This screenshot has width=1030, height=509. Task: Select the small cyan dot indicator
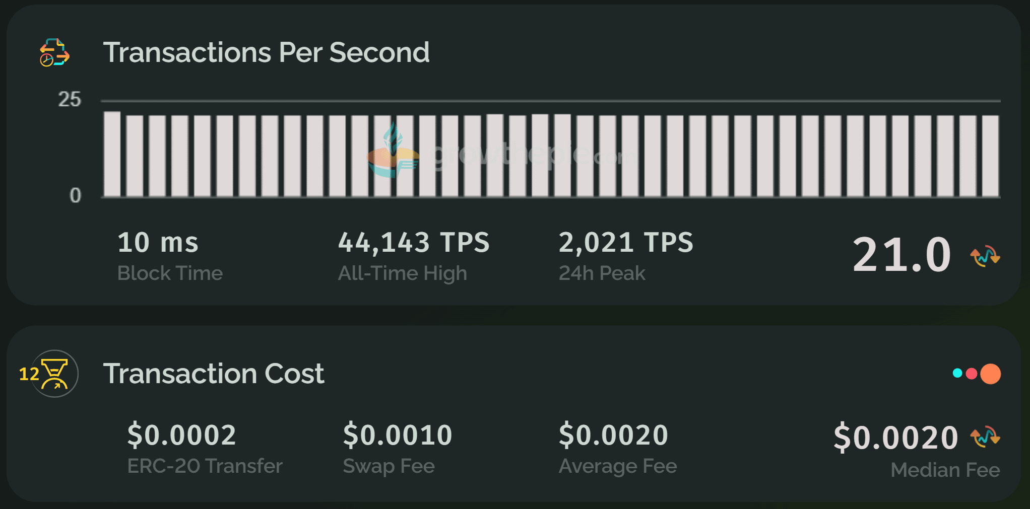957,373
